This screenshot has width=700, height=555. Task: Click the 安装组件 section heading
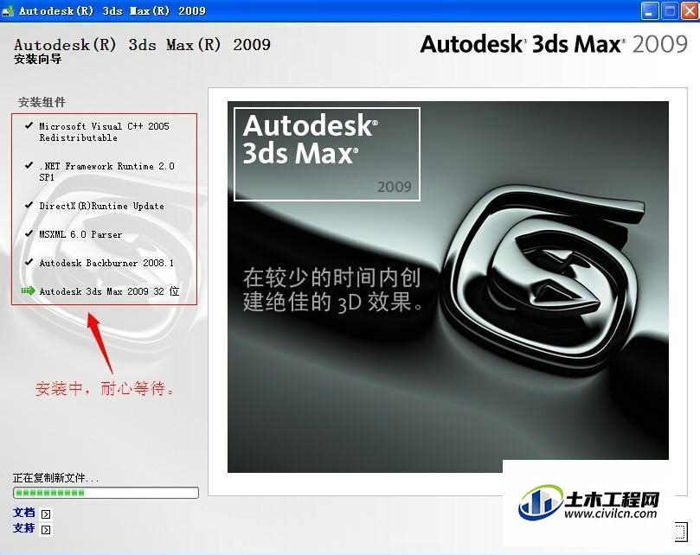[42, 102]
